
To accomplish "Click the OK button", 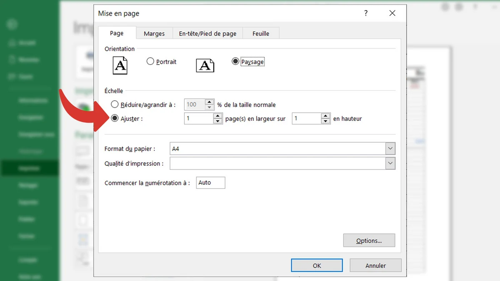I will pyautogui.click(x=317, y=265).
